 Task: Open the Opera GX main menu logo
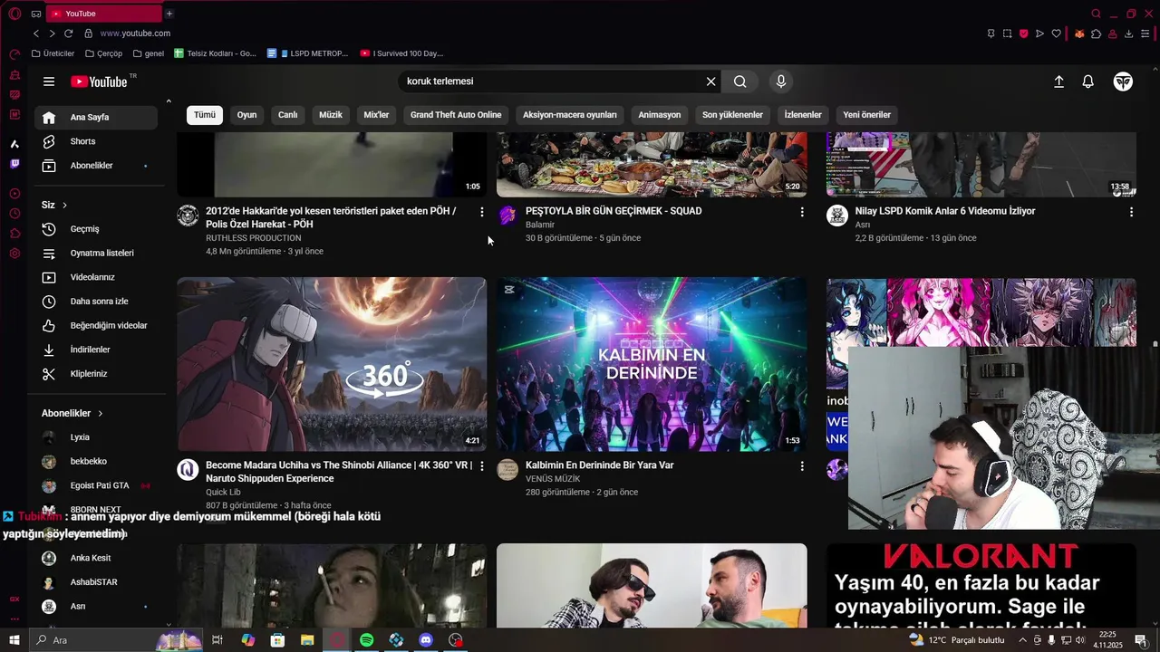(14, 14)
